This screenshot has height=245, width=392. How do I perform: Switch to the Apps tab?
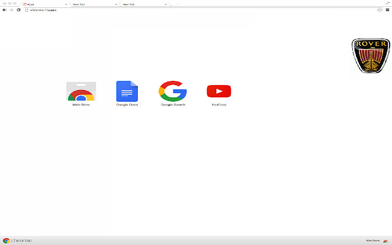coord(43,4)
